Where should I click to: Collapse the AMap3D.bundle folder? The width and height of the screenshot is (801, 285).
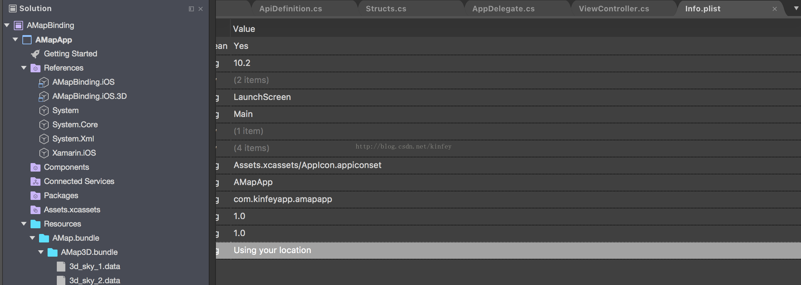pos(41,252)
